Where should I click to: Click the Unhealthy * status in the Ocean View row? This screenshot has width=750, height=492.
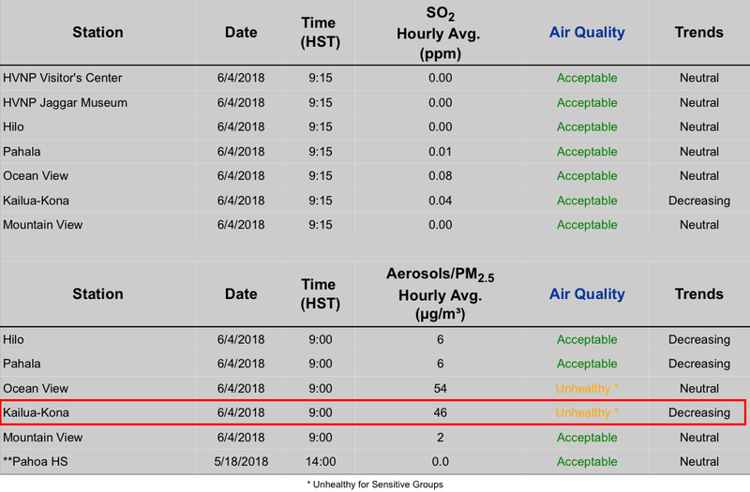[x=587, y=388]
